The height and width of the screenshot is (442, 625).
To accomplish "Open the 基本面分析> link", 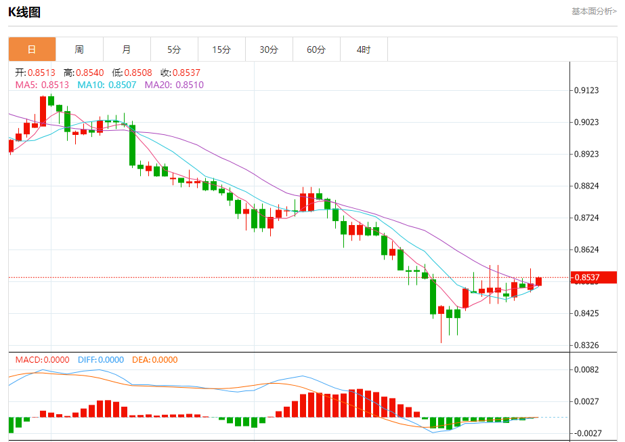I will coord(594,12).
